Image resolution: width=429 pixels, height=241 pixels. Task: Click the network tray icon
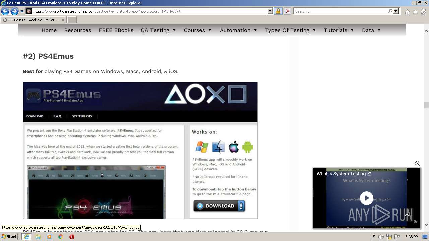tap(389, 237)
